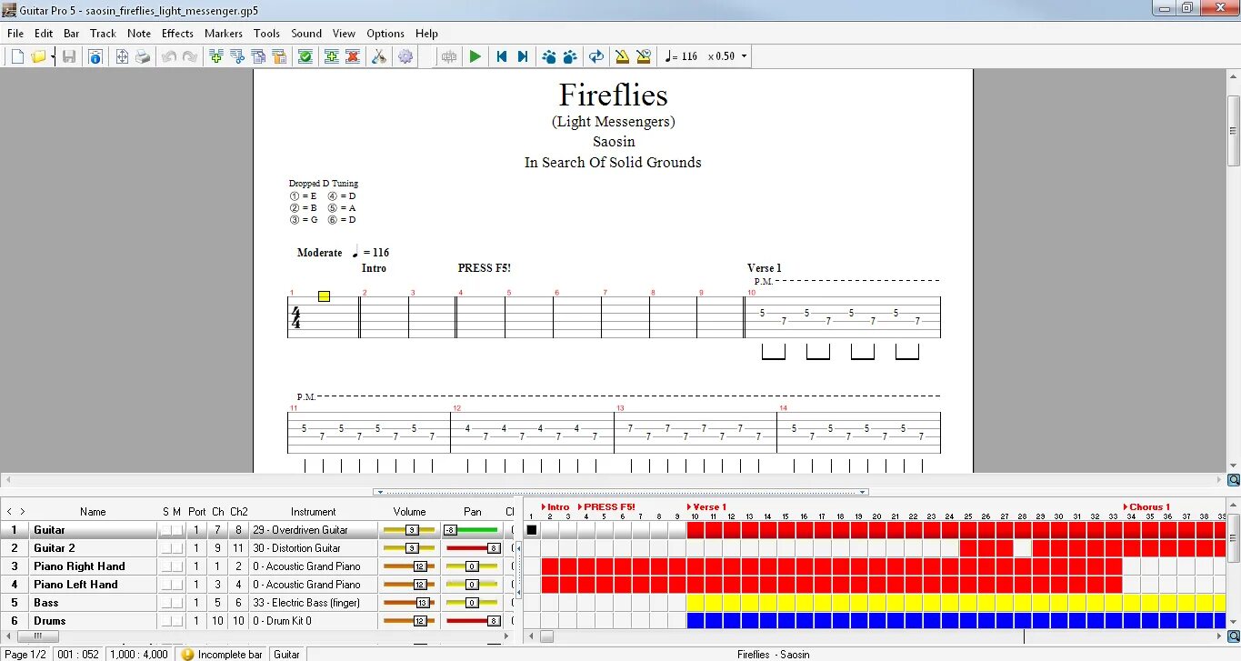1241x661 pixels.
Task: Click the vertical scrollbar of the score view
Action: click(x=1234, y=270)
